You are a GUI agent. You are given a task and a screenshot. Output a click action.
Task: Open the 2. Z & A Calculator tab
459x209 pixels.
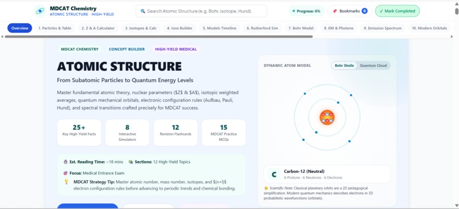pyautogui.click(x=98, y=28)
